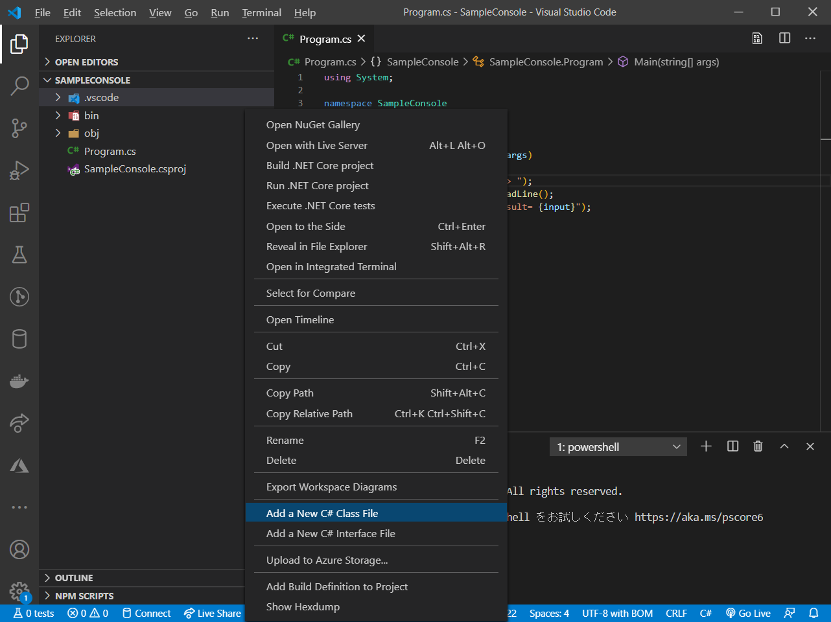Switch to the Program.cs tab

[325, 39]
